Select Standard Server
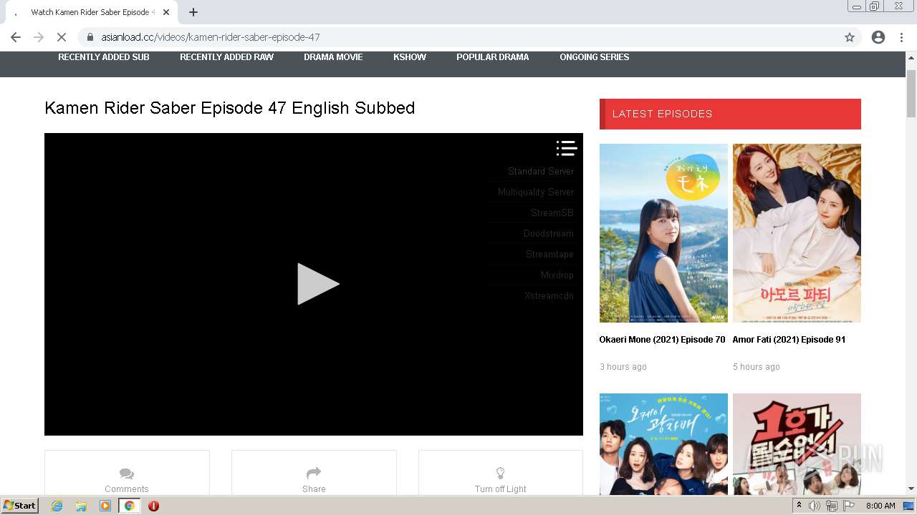917x515 pixels. pos(541,172)
